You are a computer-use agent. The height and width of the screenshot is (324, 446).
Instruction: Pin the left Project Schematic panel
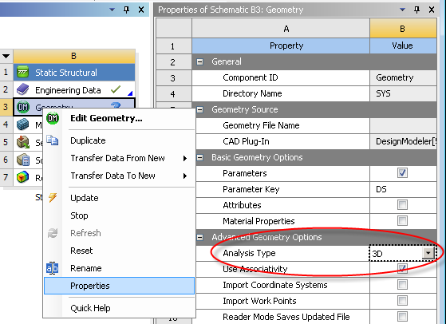(x=126, y=10)
